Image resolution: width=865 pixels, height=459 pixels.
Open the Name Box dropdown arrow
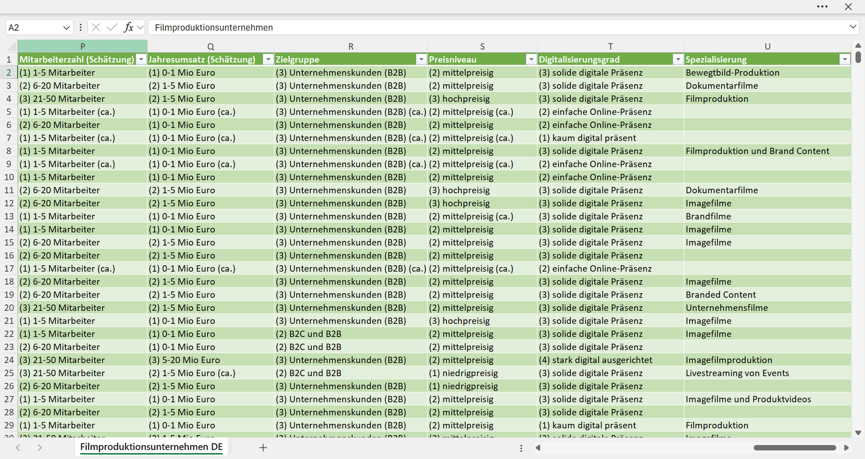click(66, 28)
